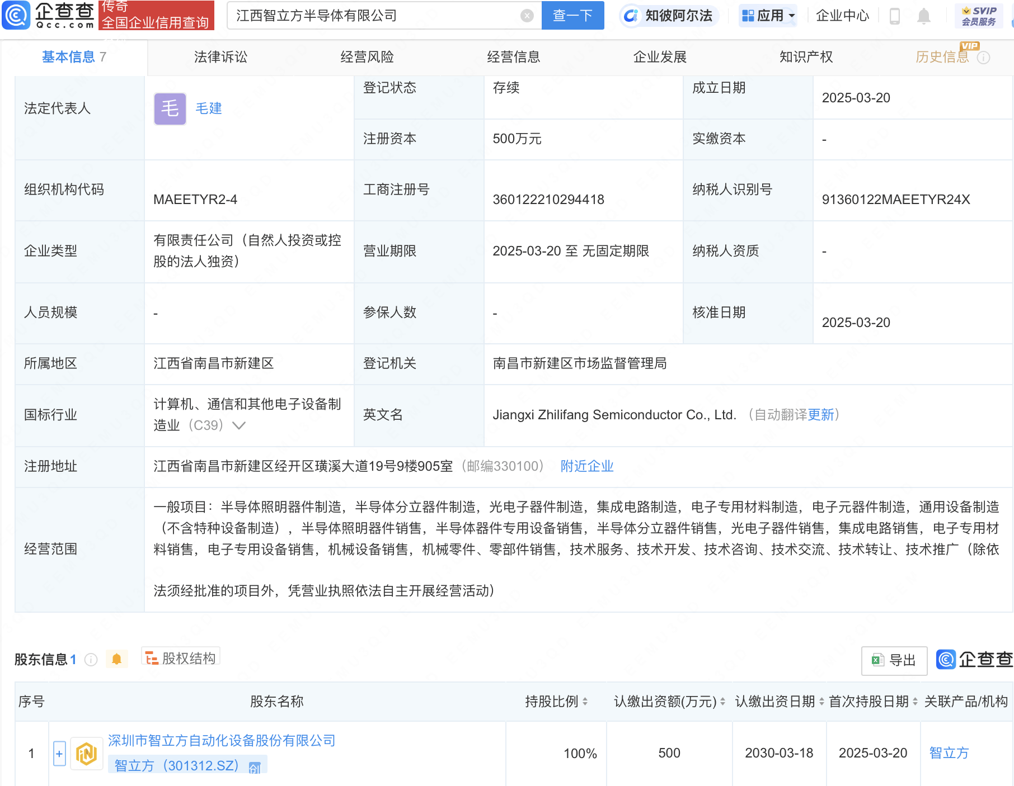
Task: Open 企业中心
Action: 842,16
